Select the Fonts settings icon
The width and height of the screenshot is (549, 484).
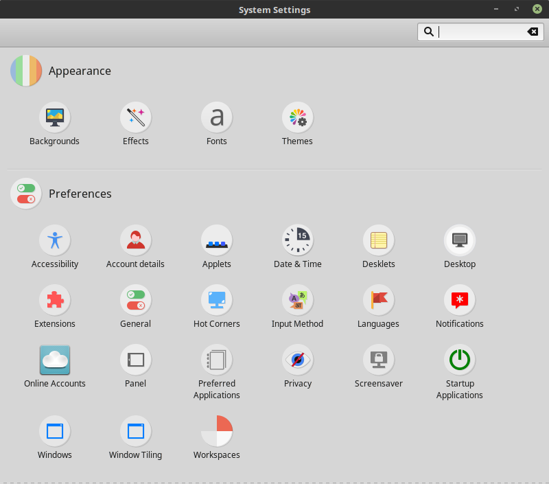point(217,118)
